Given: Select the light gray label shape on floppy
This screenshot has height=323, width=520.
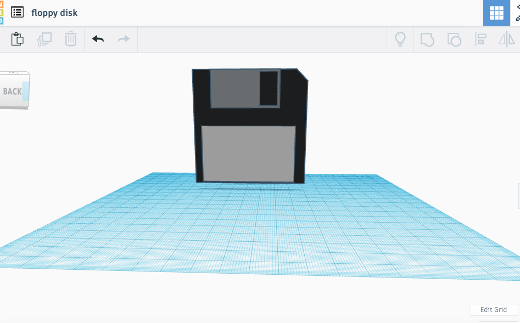Looking at the screenshot, I should coord(248,154).
